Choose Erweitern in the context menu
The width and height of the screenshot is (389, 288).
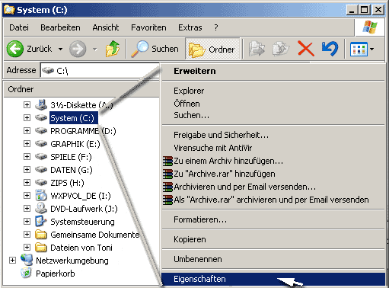click(x=273, y=71)
